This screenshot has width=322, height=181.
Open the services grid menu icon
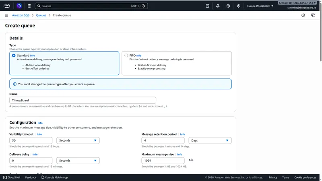[29, 6]
